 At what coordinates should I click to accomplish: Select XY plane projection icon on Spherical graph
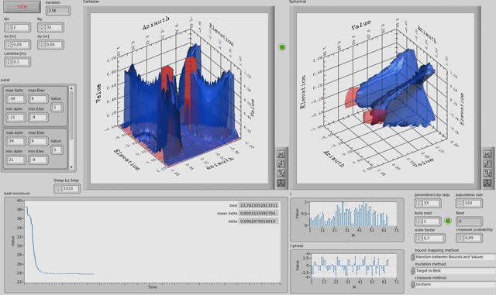pos(487,154)
